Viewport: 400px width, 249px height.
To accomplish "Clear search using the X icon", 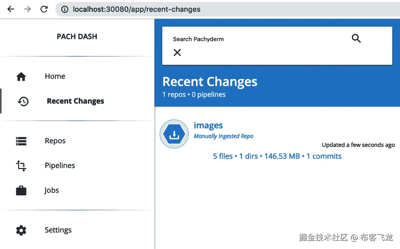I will point(177,52).
